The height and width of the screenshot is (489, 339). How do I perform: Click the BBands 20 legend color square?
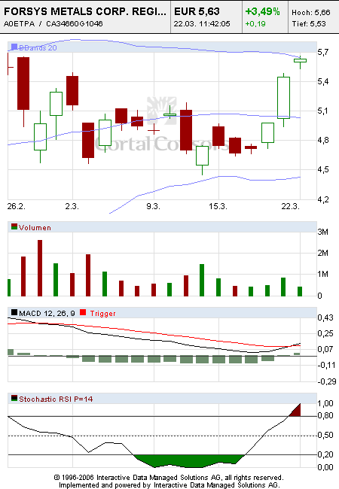(14, 47)
